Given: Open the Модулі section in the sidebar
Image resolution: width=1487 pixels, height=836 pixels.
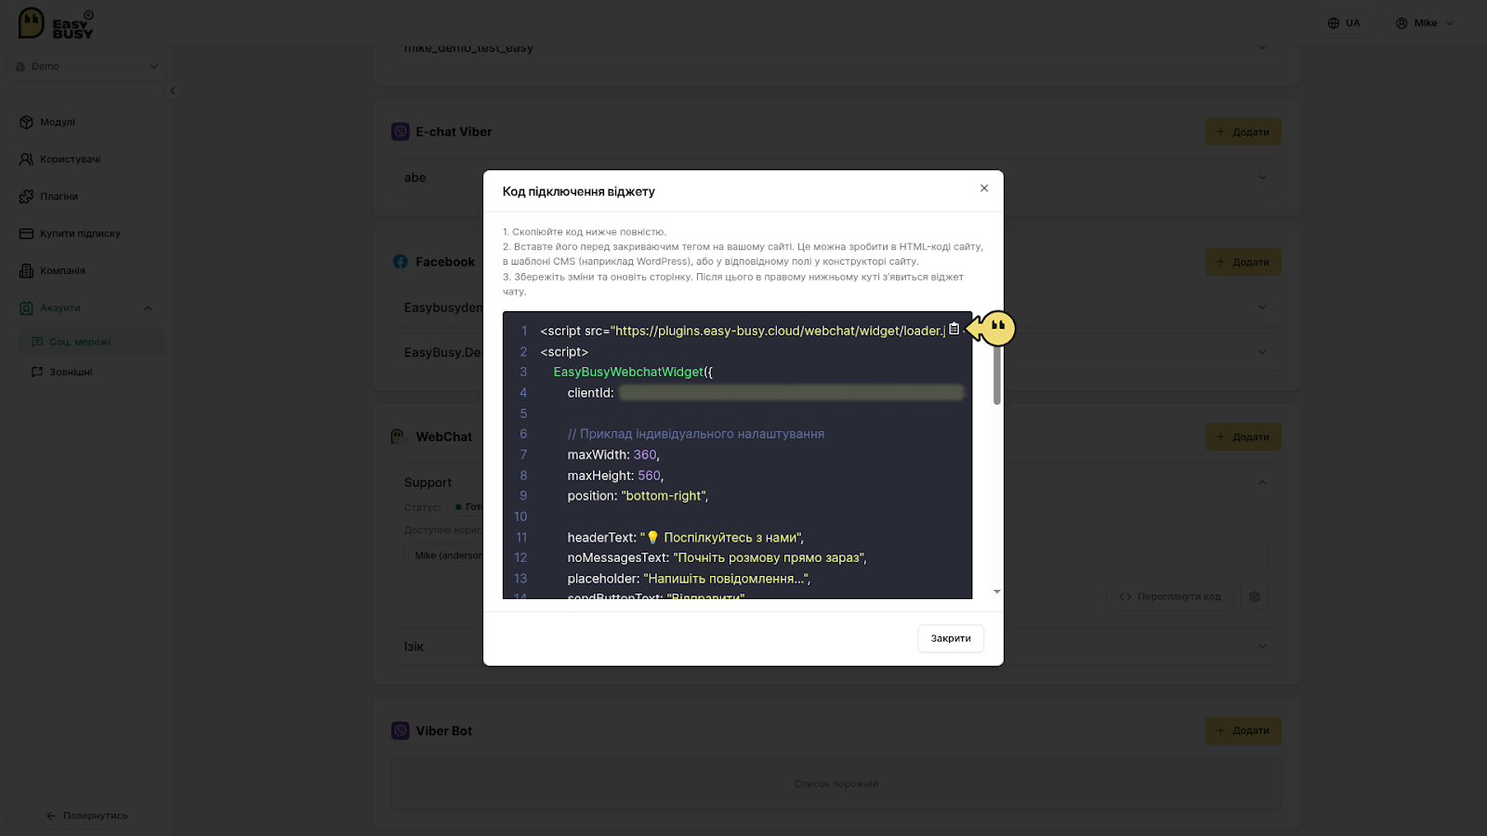Looking at the screenshot, I should pos(58,122).
